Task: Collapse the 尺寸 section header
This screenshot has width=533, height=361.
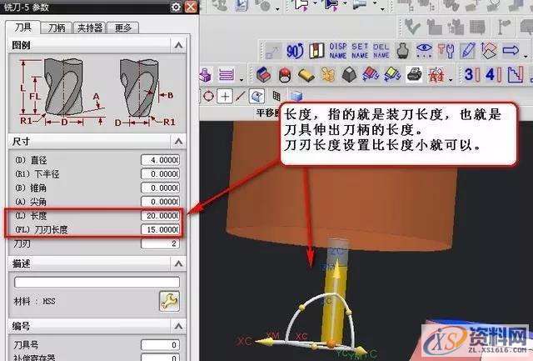Action: tap(175, 141)
